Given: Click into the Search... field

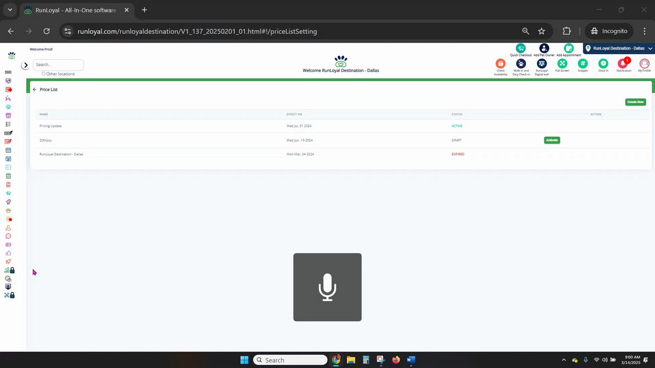Looking at the screenshot, I should (x=58, y=65).
